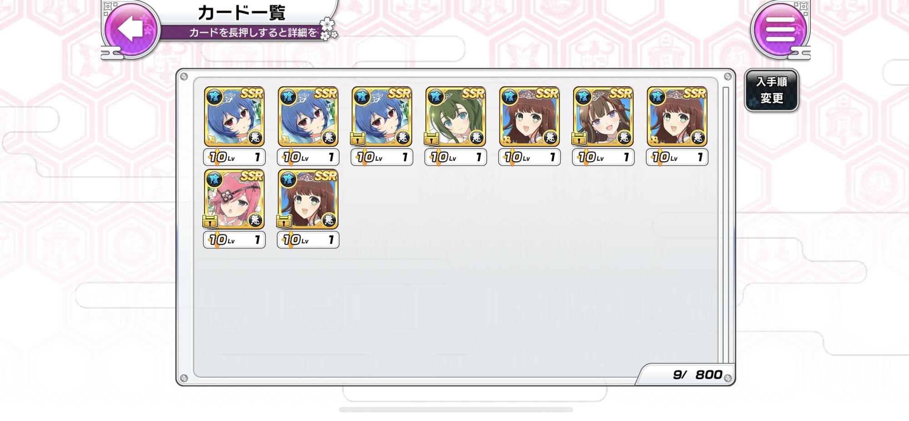Click the 9/800 card count indicator
This screenshot has height=421, width=909.
tap(697, 375)
